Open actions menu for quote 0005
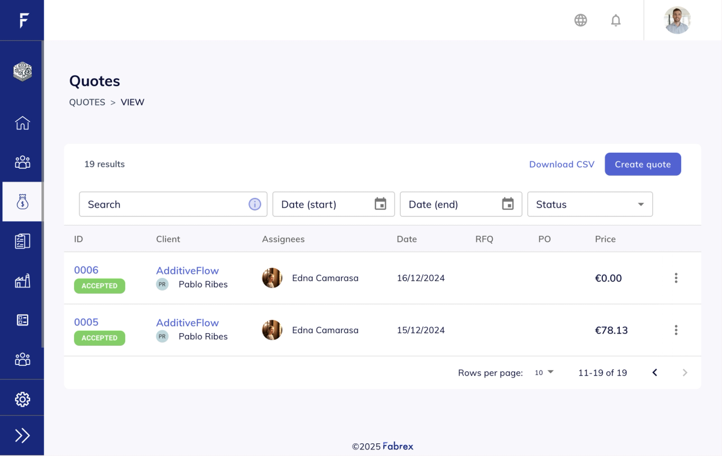Screen dimensions: 722x456 click(x=676, y=330)
